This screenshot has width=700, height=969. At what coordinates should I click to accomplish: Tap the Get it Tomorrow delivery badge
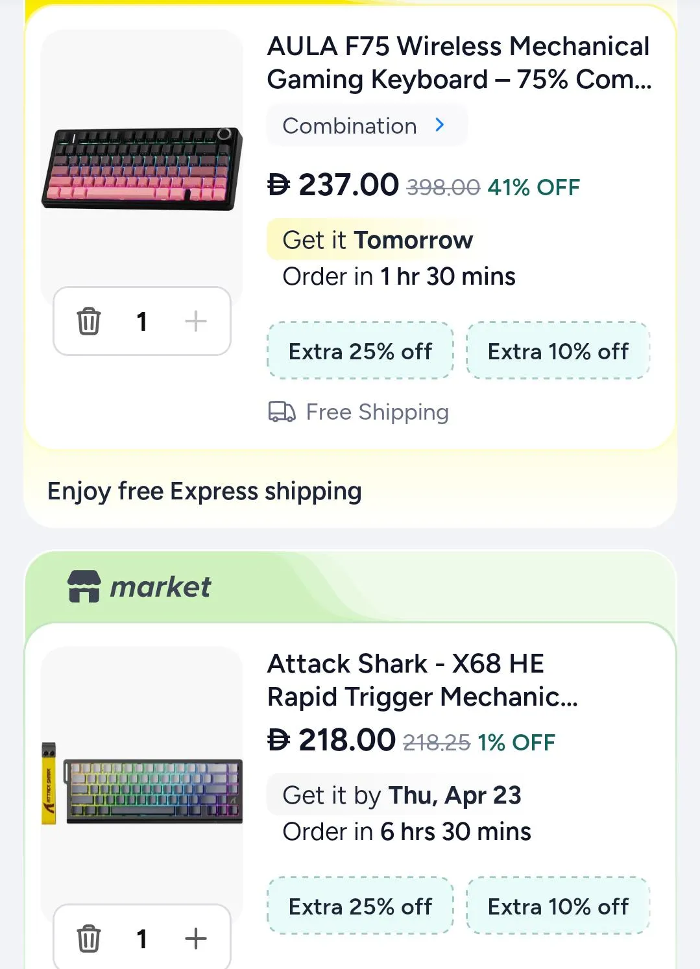[x=378, y=240]
